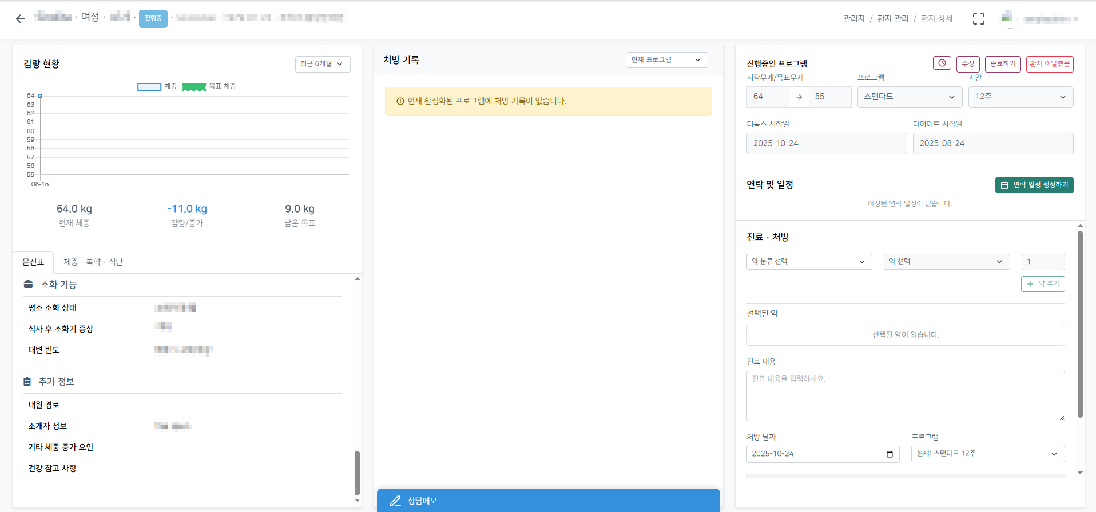
Task: Click the calendar icon in 처방 날짜 field
Action: coord(889,454)
